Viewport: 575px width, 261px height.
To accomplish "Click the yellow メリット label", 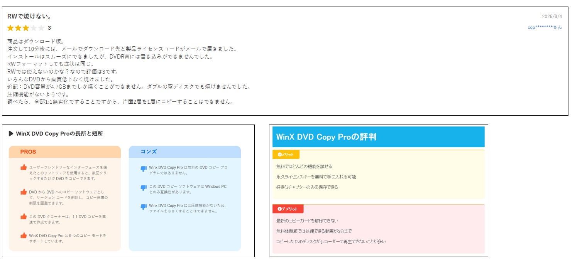I will 286,155.
